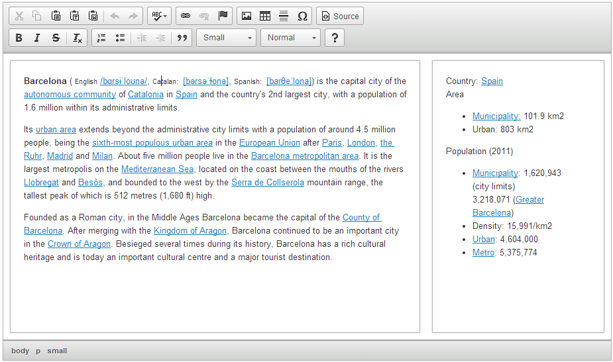The height and width of the screenshot is (362, 613).
Task: Click the Catalan pronunciation IPA link
Action: (205, 81)
